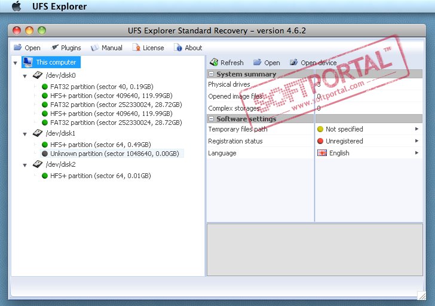Select the This computer tree label

[56, 62]
